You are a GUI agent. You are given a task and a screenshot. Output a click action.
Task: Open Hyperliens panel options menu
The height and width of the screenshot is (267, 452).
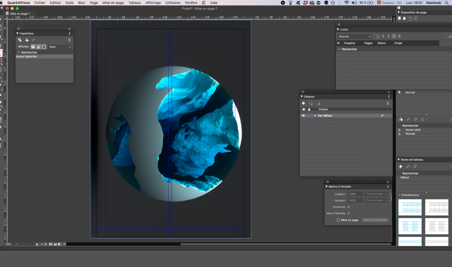point(70,33)
